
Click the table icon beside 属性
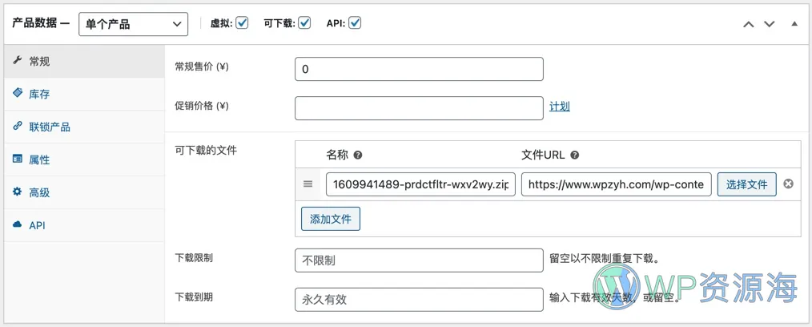17,159
